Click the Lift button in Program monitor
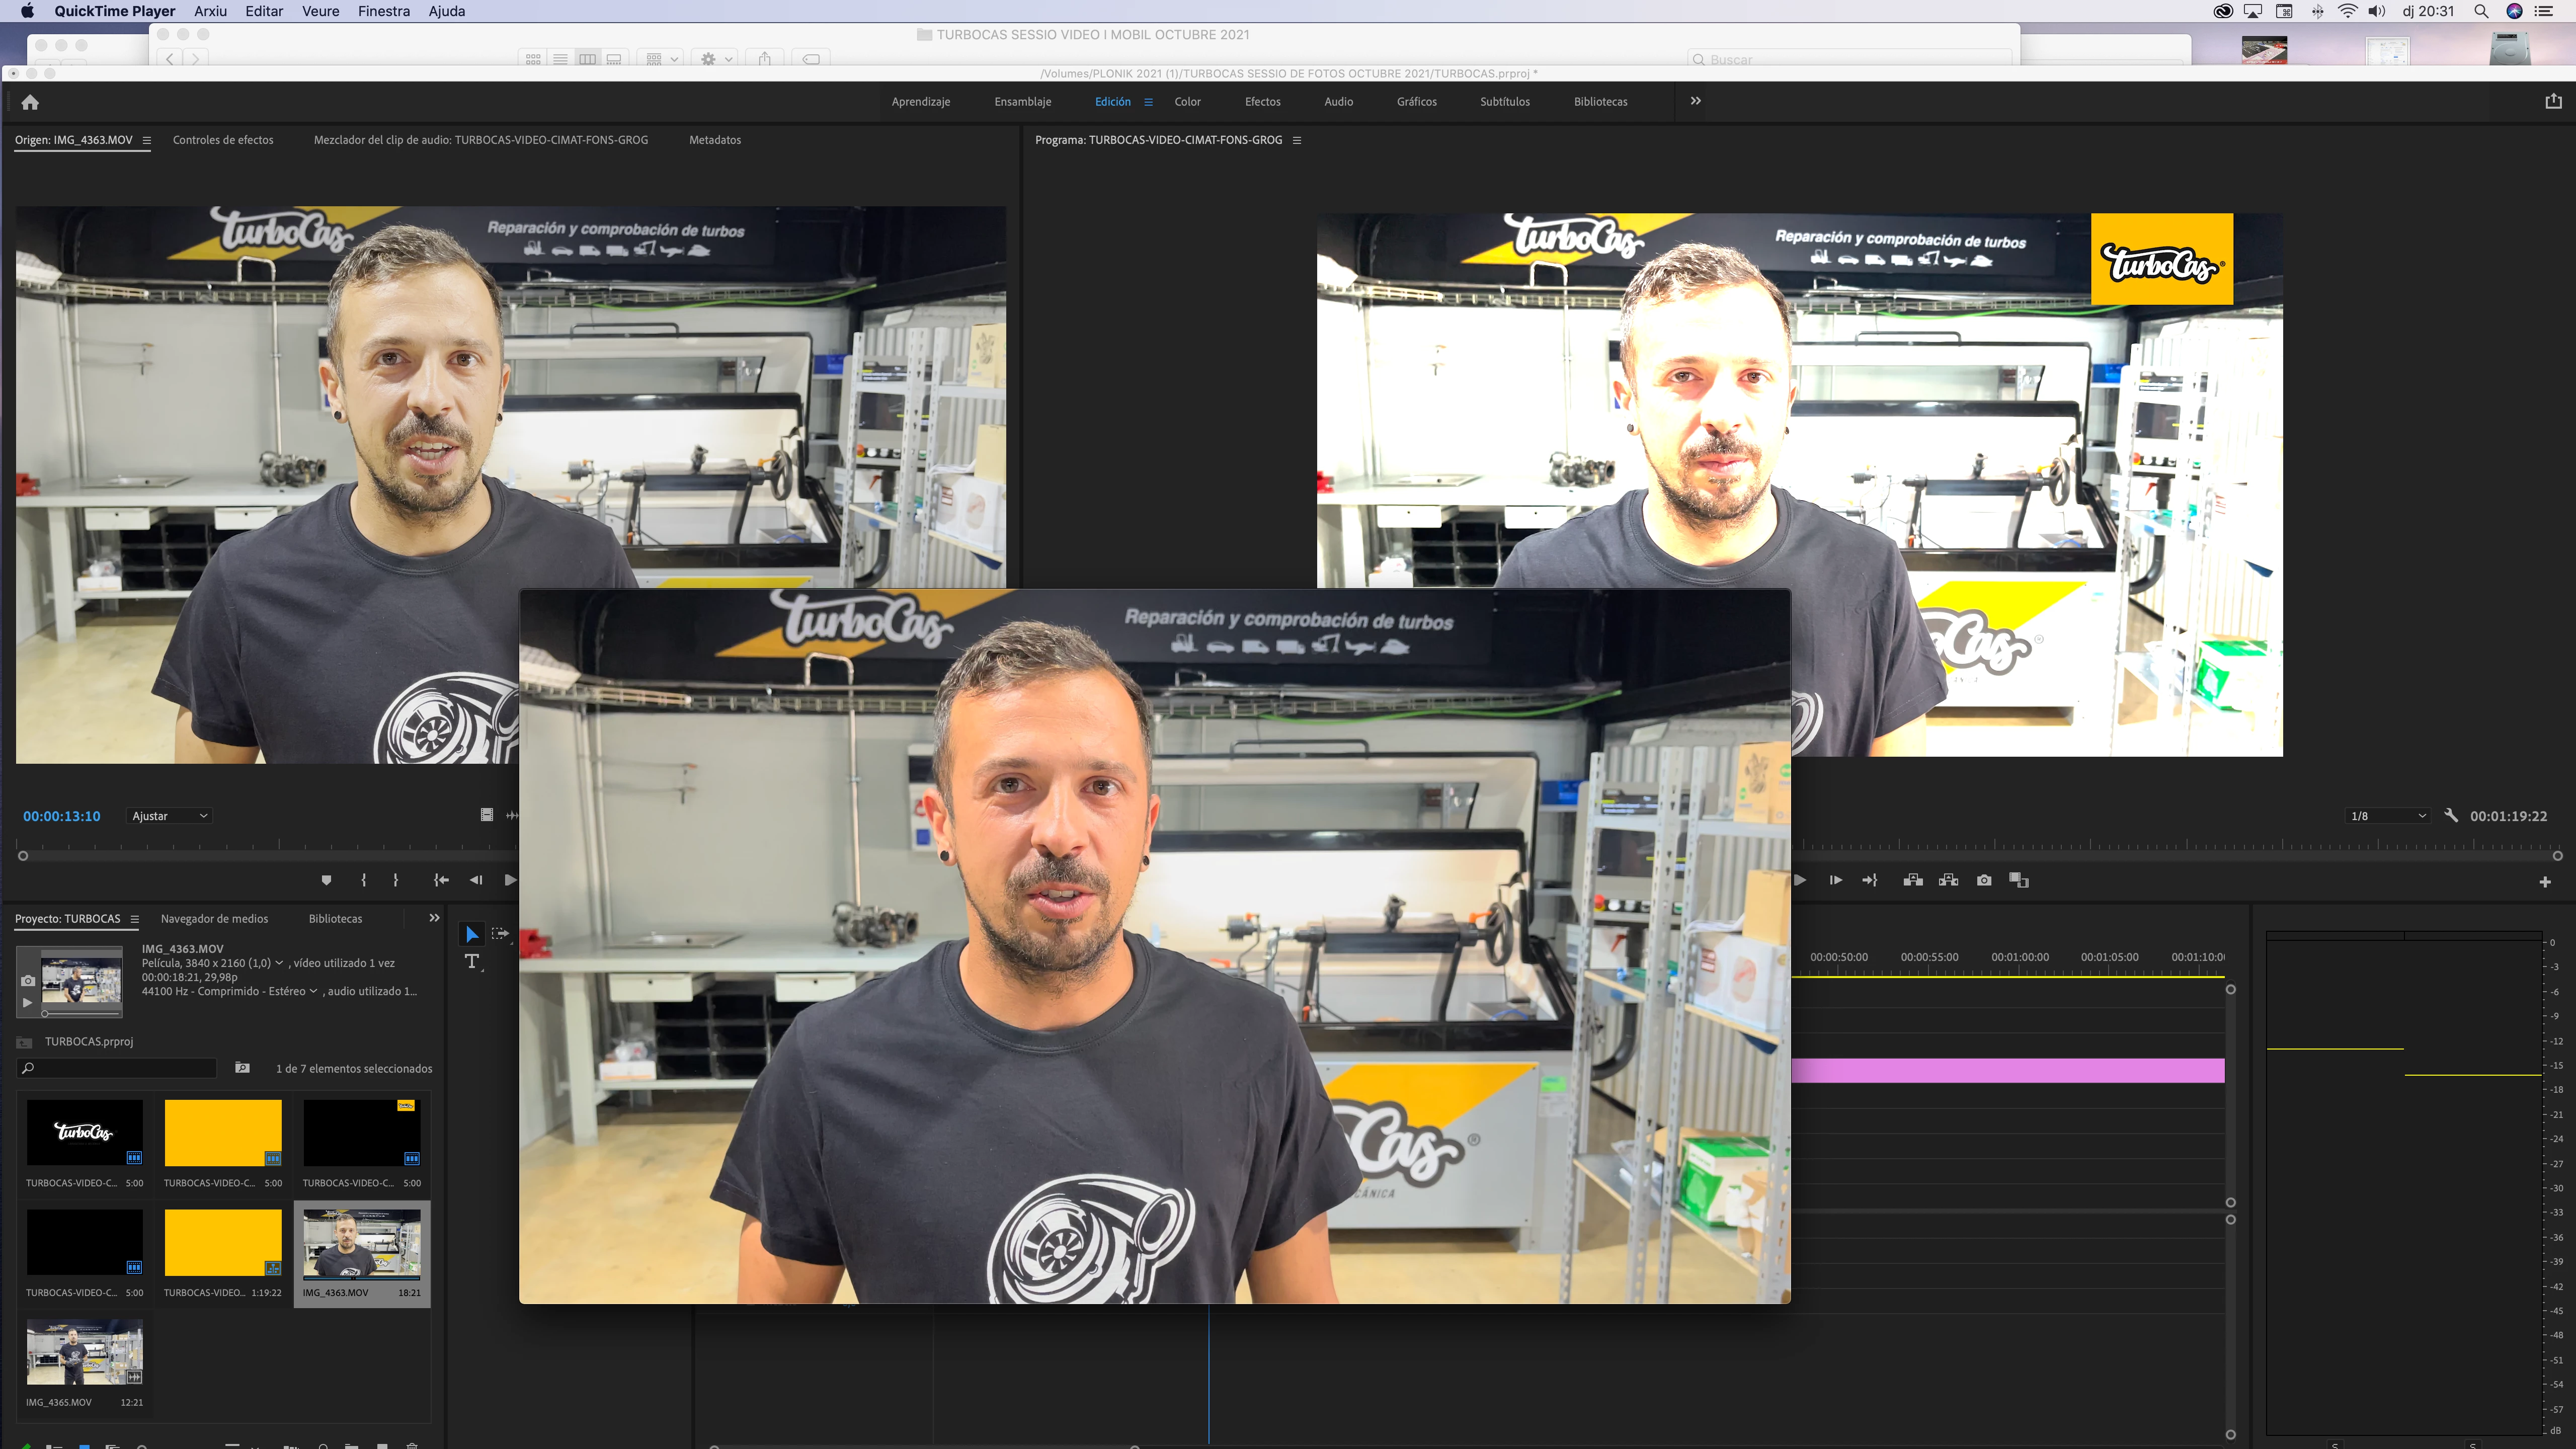 (1913, 880)
